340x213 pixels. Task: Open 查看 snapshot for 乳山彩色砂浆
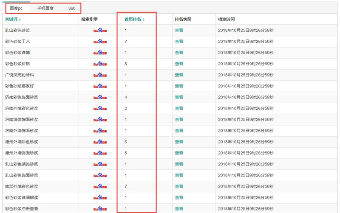(x=179, y=30)
